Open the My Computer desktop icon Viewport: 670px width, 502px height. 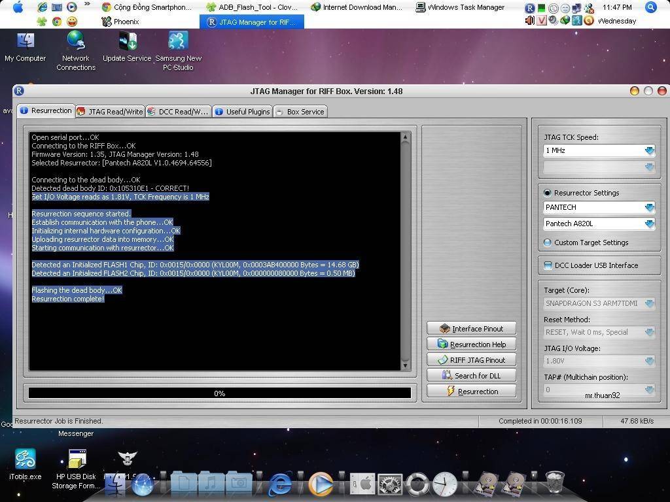pos(26,47)
